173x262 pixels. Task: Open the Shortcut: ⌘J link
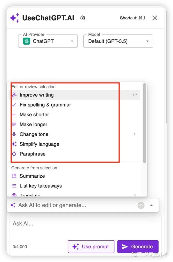click(x=132, y=18)
